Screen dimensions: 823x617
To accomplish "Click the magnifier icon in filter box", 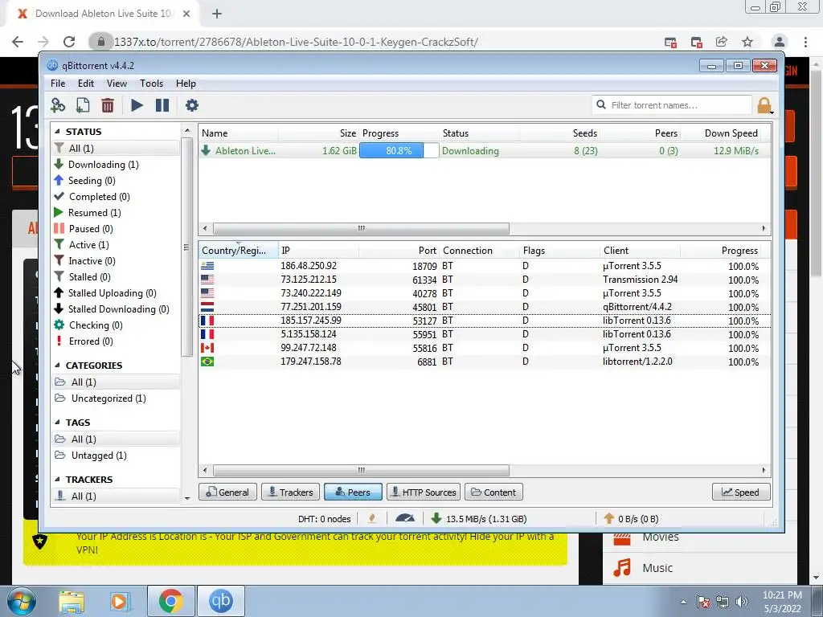I will [x=601, y=105].
